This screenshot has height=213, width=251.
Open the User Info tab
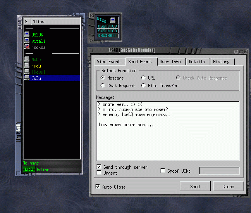tap(172, 62)
